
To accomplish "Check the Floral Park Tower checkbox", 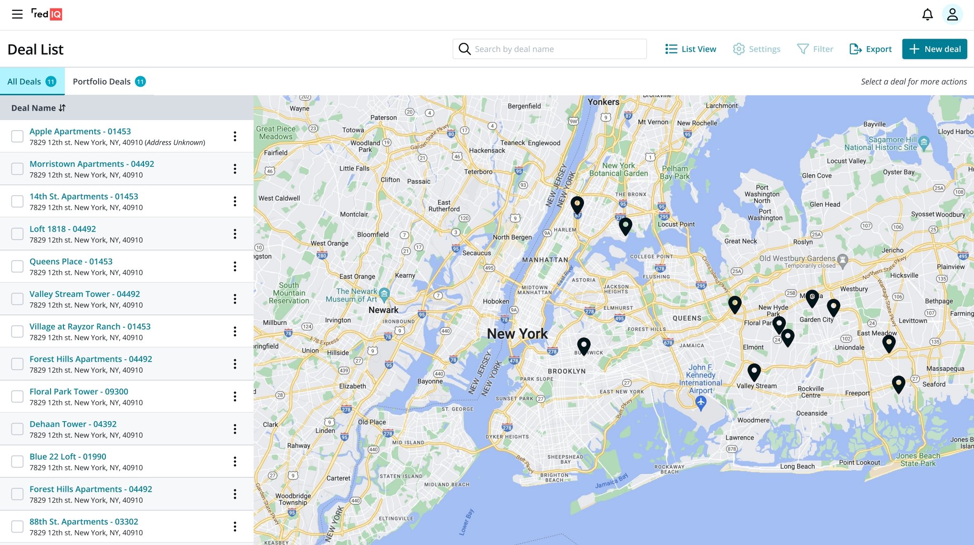I will click(x=18, y=396).
